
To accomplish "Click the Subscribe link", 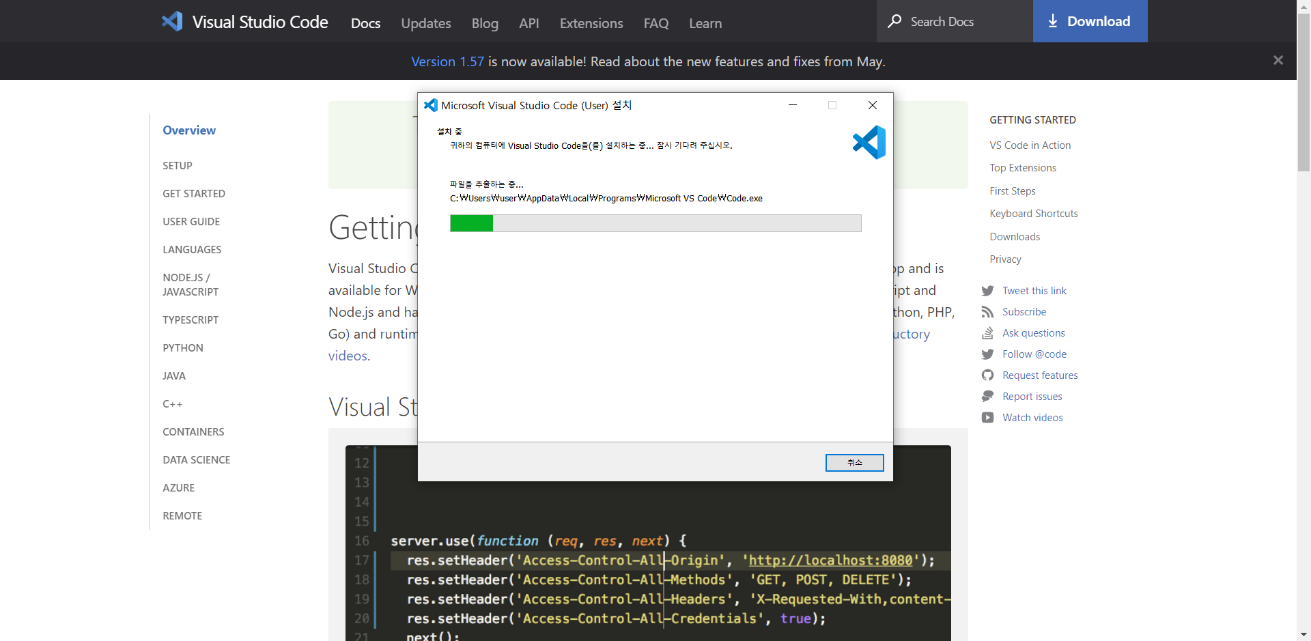I will pyautogui.click(x=1024, y=312).
